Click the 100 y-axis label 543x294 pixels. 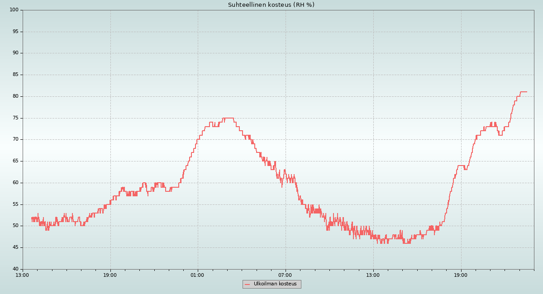[14, 10]
